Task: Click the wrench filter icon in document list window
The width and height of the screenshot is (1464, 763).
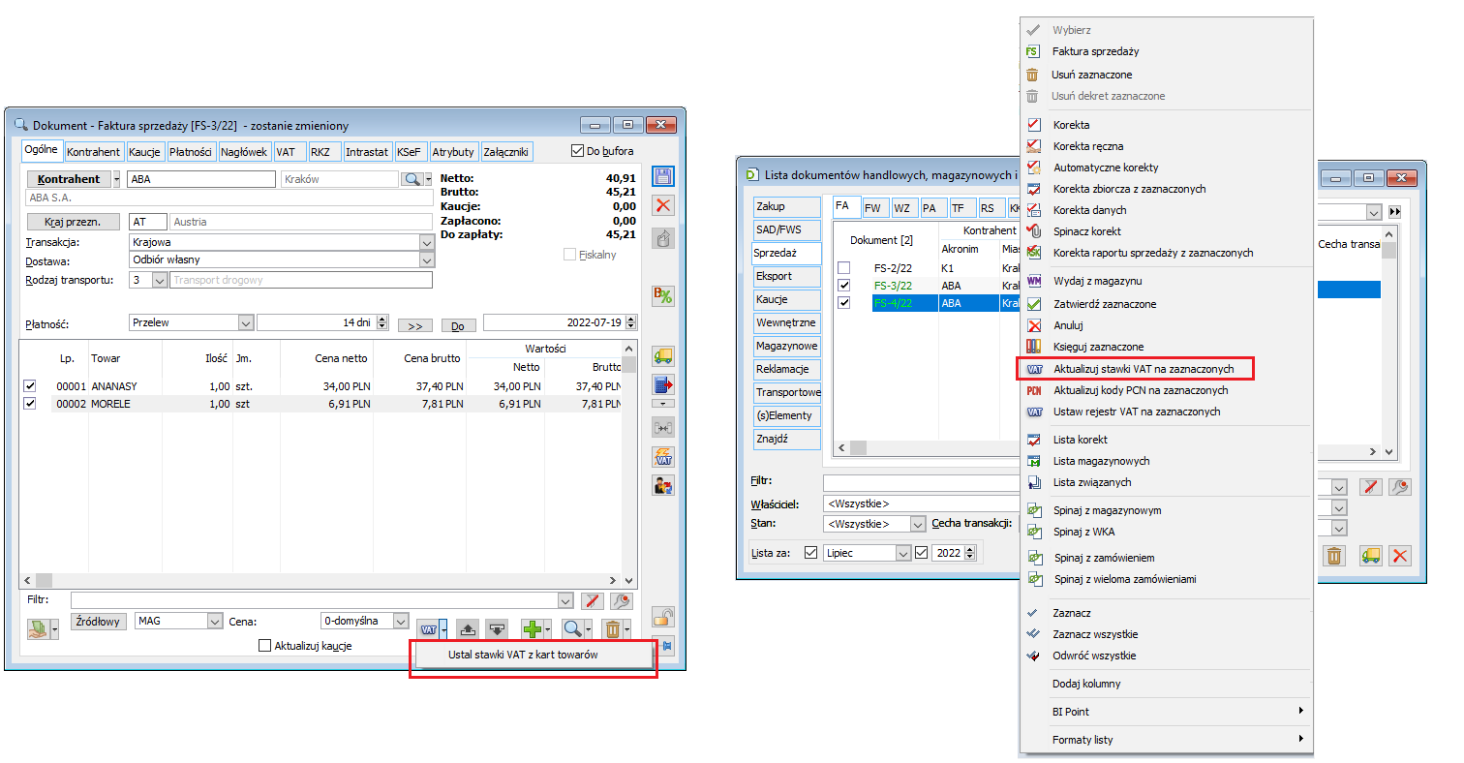Action: pyautogui.click(x=1400, y=487)
